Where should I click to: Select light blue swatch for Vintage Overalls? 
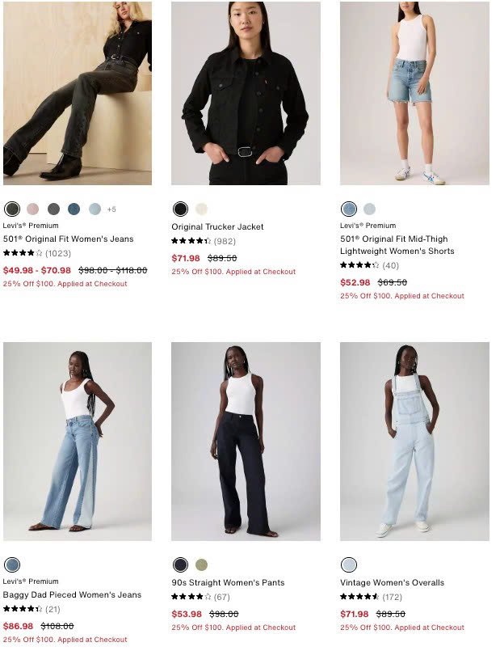349,564
